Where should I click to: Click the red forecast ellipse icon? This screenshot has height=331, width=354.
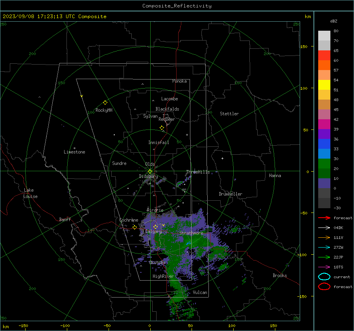324,287
